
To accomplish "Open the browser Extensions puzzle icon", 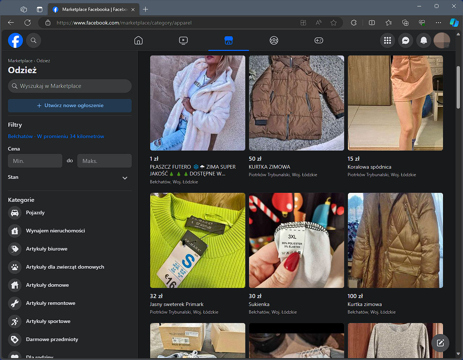I will point(354,23).
